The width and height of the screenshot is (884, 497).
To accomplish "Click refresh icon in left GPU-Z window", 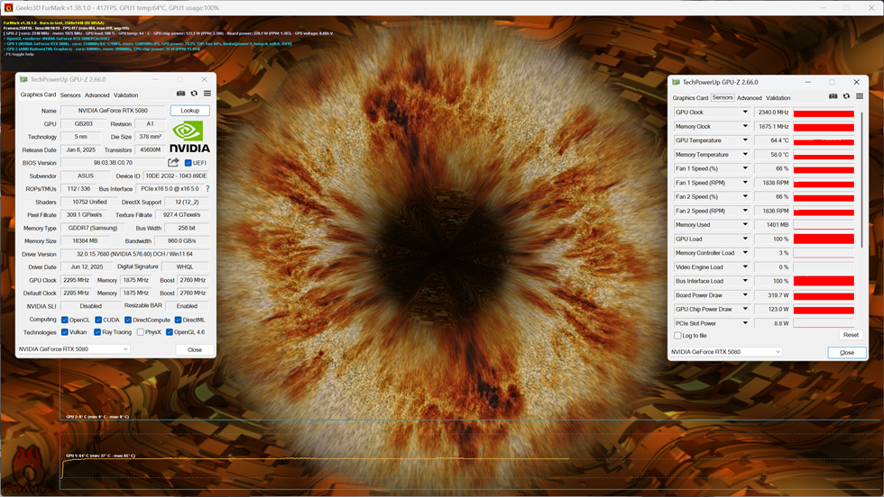I will point(194,94).
